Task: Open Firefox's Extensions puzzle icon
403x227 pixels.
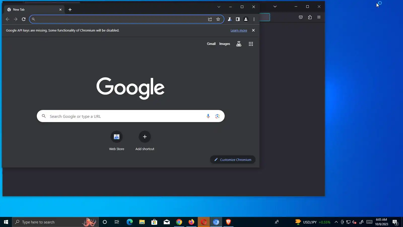Action: (x=310, y=17)
